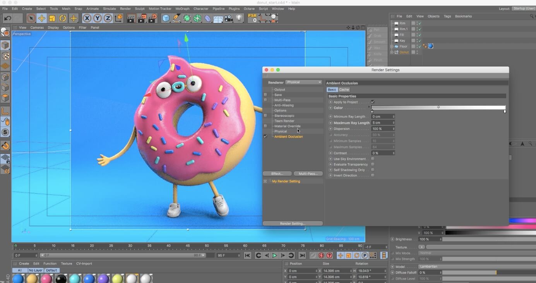
Task: Click Minimum Ray Length stepper arrows
Action: [393, 117]
